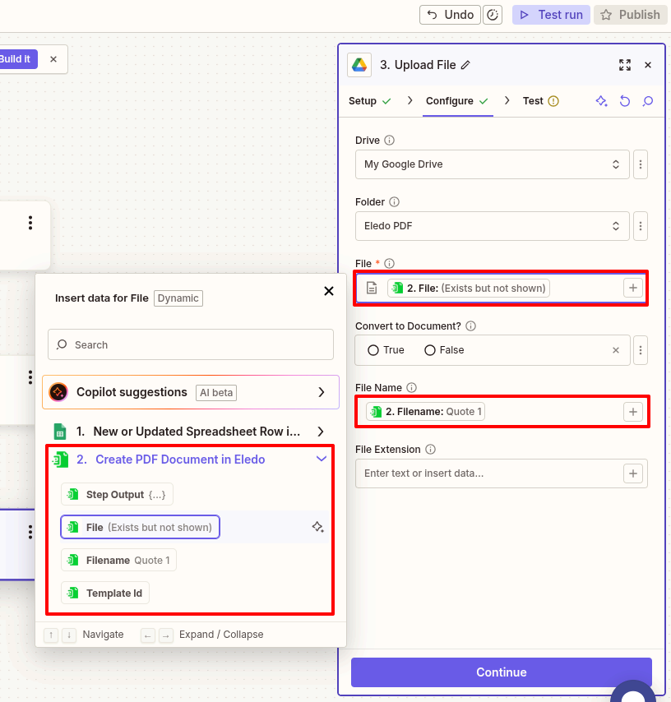
Task: Click the Continue button
Action: 501,672
